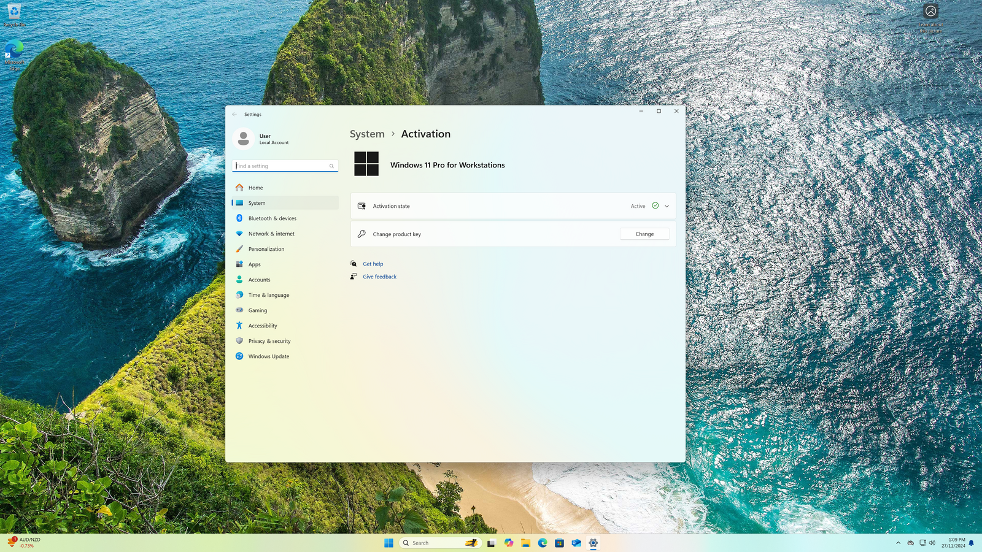Open the Give feedback link
This screenshot has width=982, height=552.
[x=379, y=277]
